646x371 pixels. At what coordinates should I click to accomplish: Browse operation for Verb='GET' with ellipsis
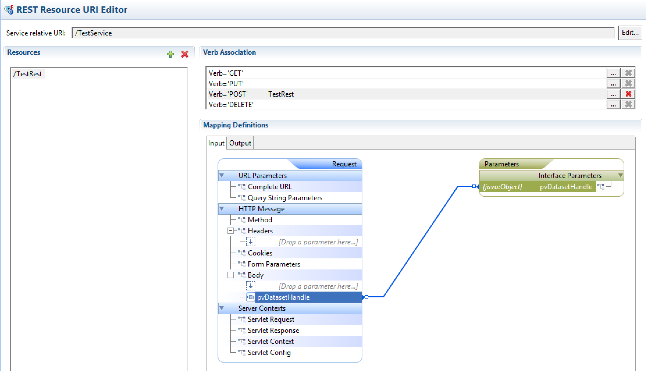click(x=613, y=73)
